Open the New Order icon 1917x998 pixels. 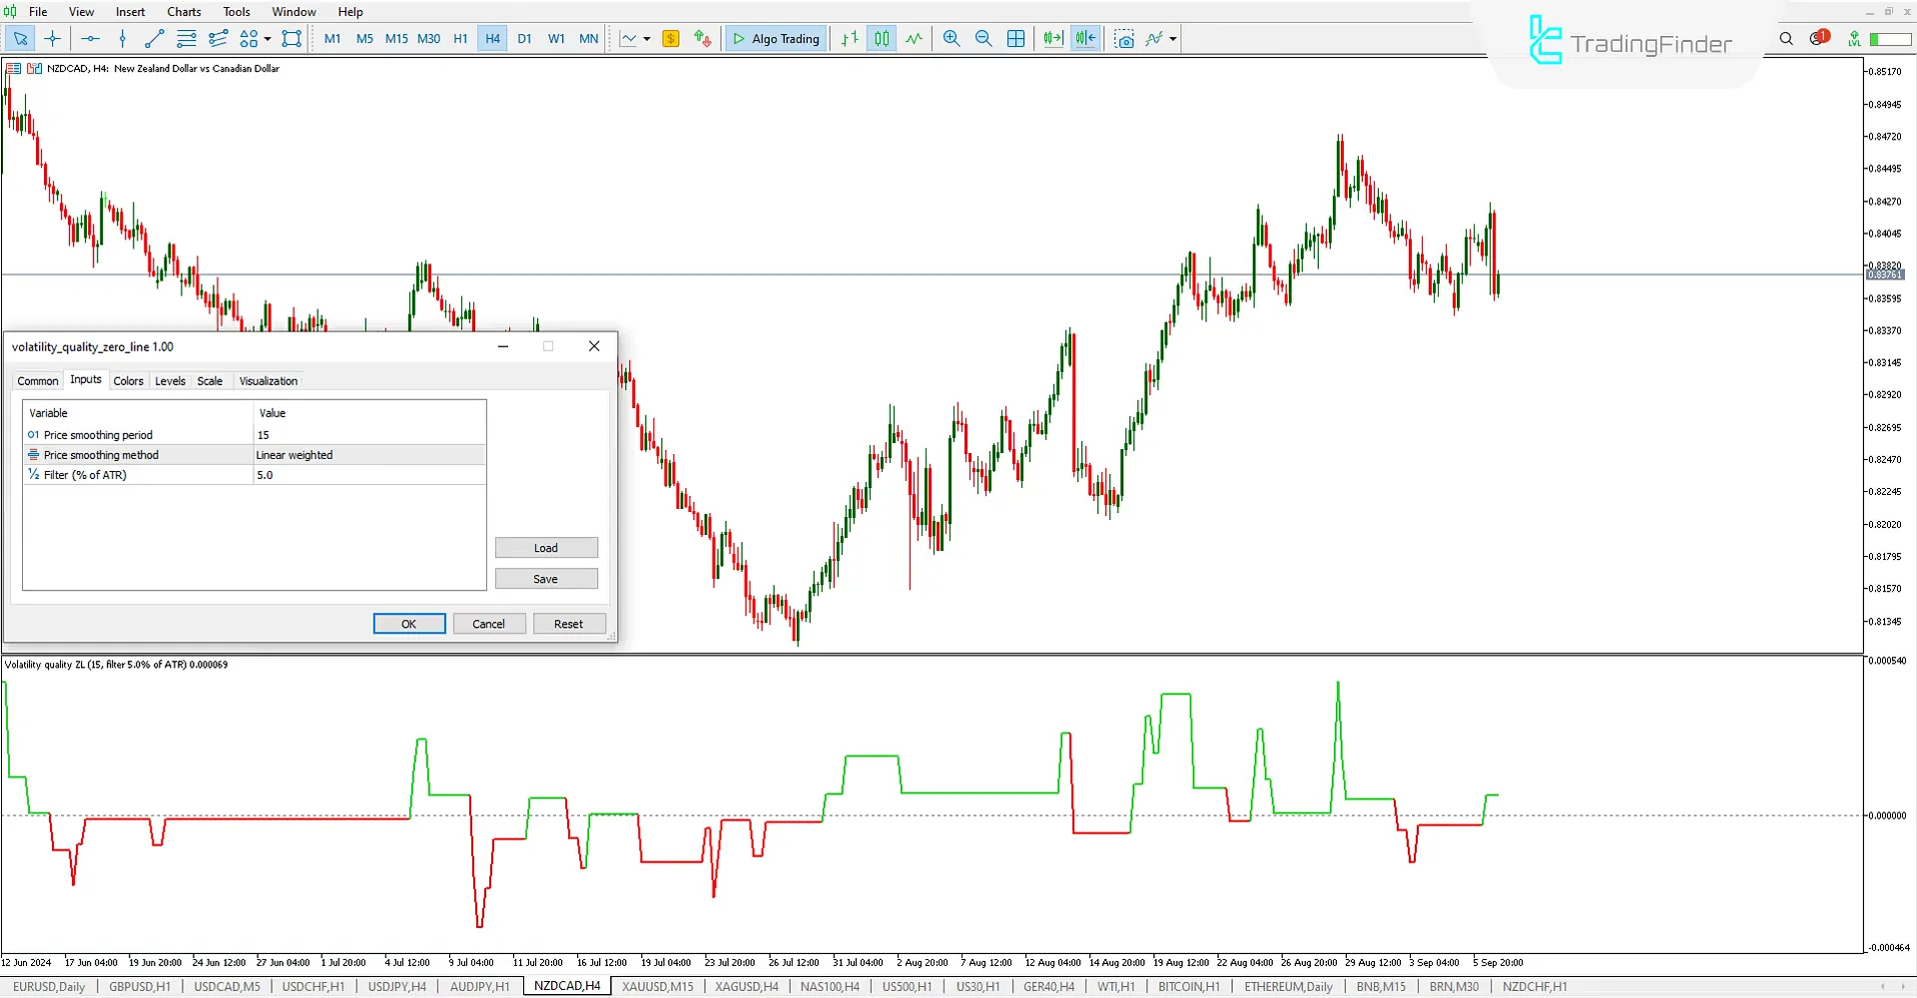click(670, 38)
